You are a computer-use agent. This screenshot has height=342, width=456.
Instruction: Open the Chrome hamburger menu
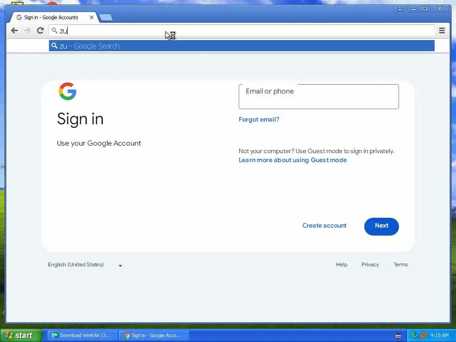(x=442, y=31)
